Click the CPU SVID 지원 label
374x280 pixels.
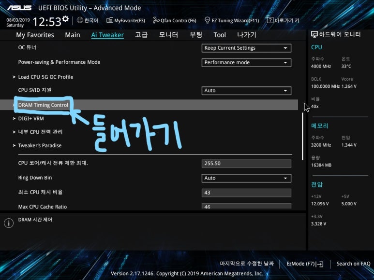[x=35, y=90]
